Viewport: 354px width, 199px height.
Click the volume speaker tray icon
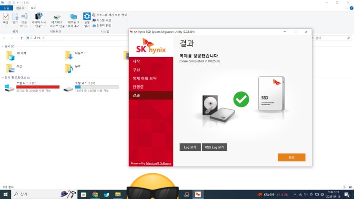(x=306, y=195)
